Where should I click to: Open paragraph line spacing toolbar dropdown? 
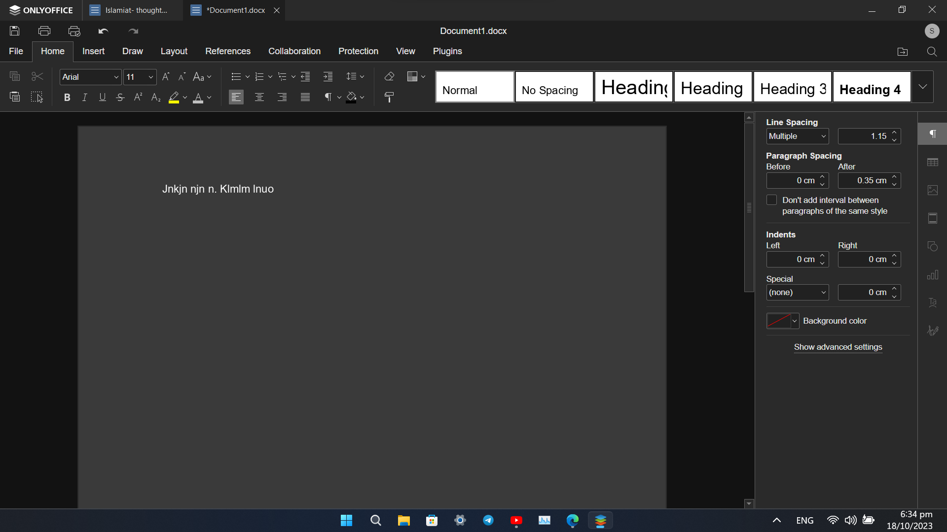(x=355, y=76)
